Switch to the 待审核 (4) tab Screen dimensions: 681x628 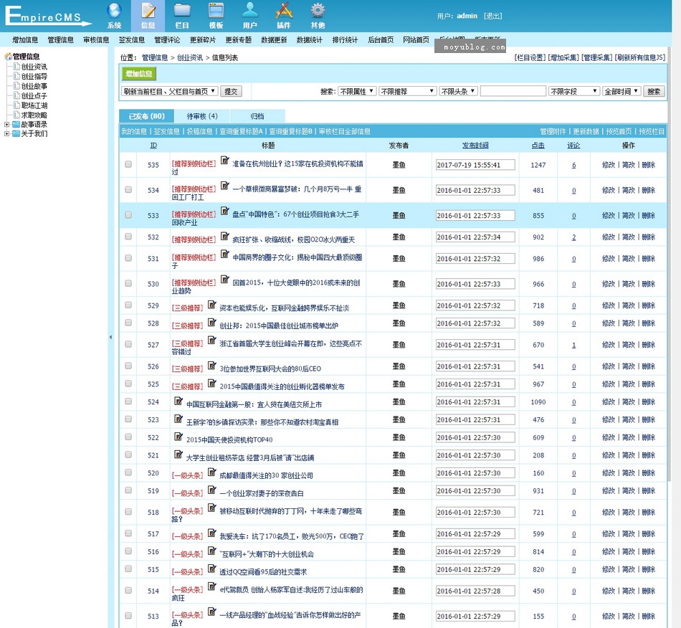click(x=202, y=116)
